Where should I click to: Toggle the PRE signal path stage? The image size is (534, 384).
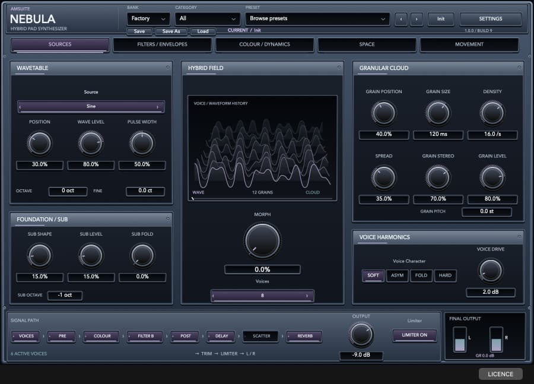(x=62, y=336)
